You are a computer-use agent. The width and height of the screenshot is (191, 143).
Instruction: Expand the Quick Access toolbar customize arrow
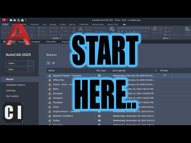pos(26,20)
